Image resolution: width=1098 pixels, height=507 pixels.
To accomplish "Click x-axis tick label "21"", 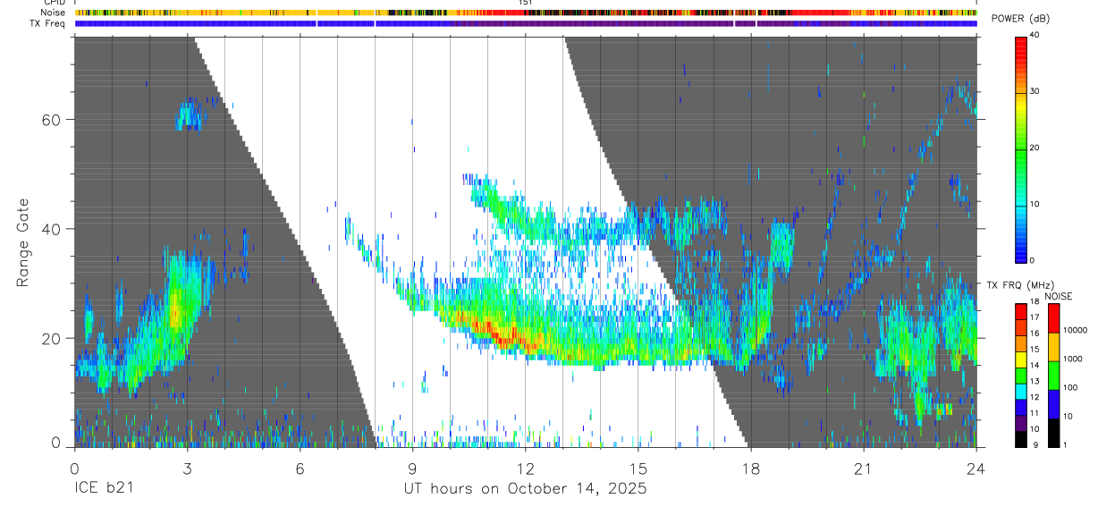I will (x=863, y=469).
